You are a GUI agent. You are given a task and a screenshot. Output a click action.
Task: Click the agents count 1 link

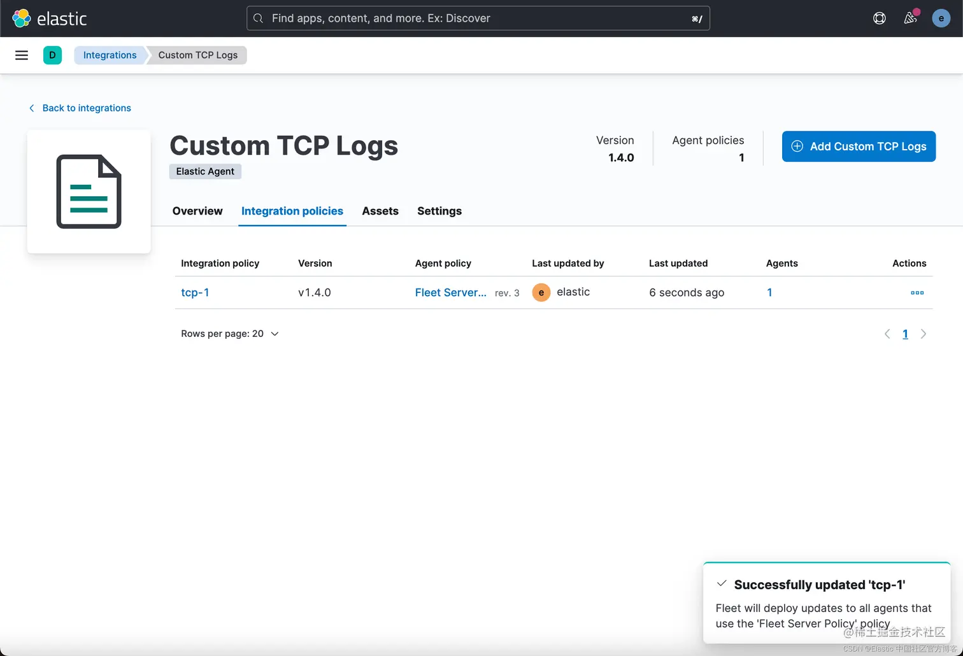pyautogui.click(x=769, y=293)
